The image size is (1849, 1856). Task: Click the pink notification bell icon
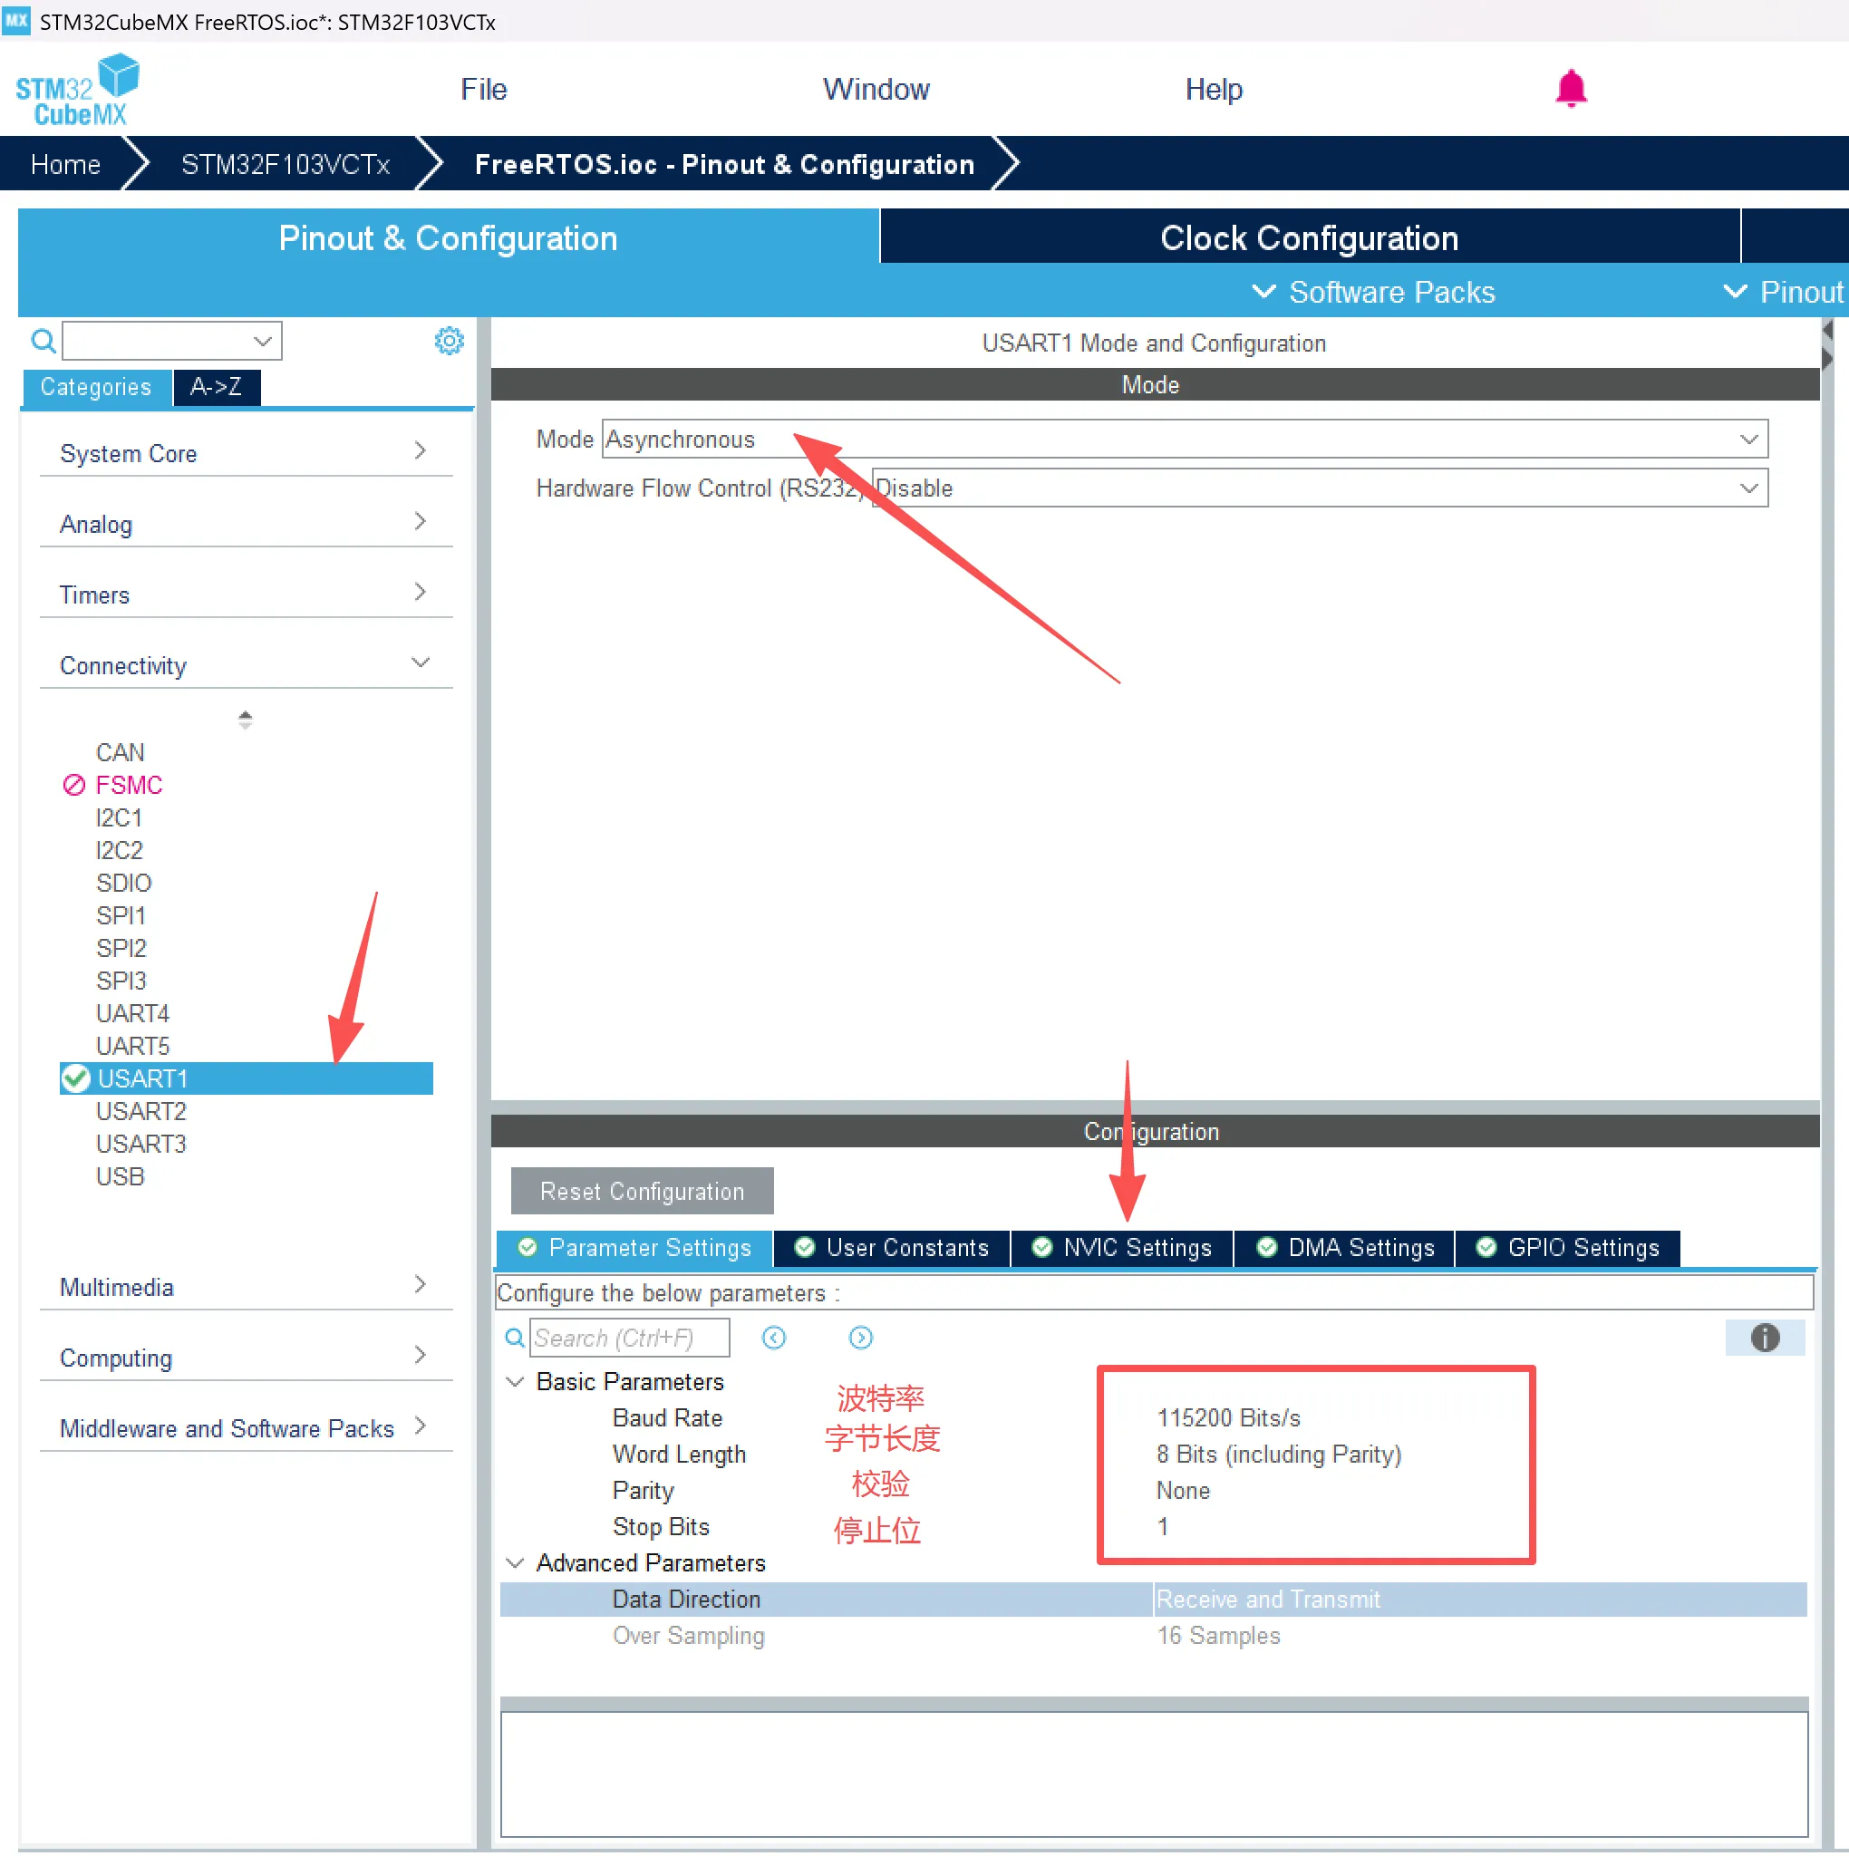tap(1571, 89)
